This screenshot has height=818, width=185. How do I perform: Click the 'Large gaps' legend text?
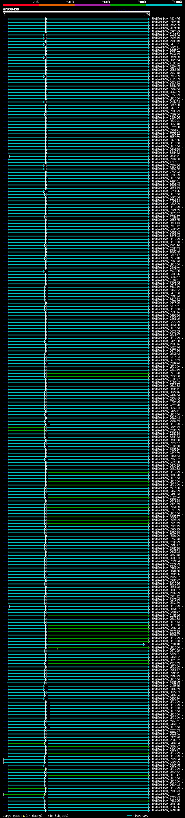pos(12,816)
